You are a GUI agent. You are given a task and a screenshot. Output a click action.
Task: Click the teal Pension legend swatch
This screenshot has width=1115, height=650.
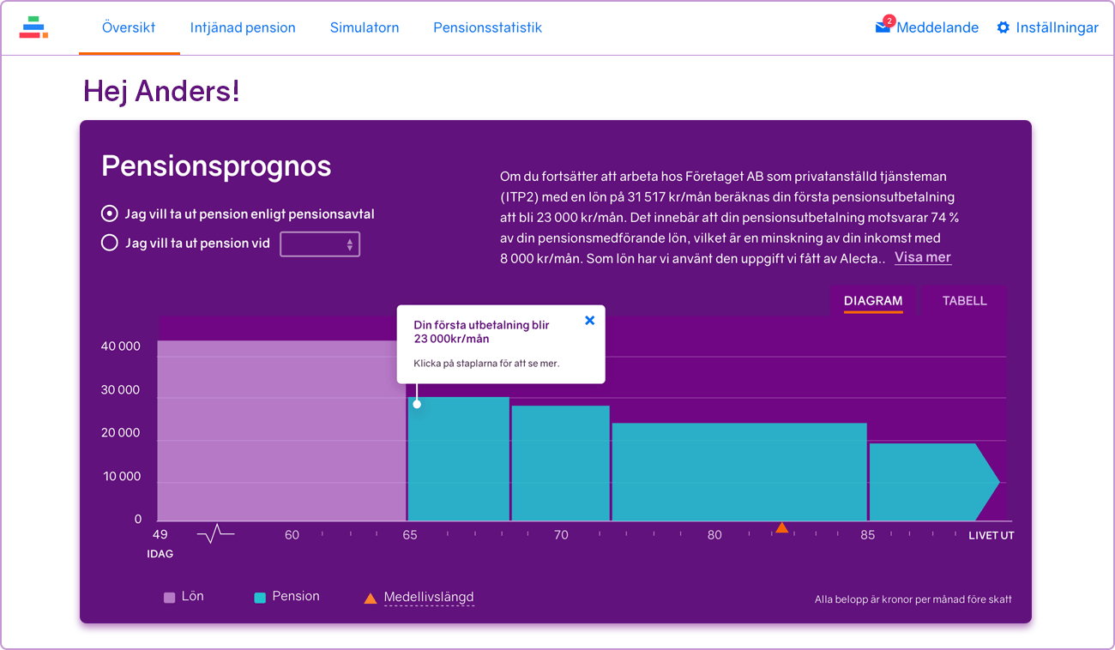click(260, 598)
